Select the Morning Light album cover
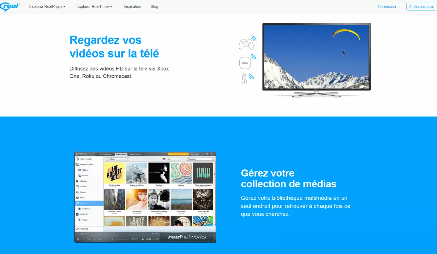 pos(137,199)
